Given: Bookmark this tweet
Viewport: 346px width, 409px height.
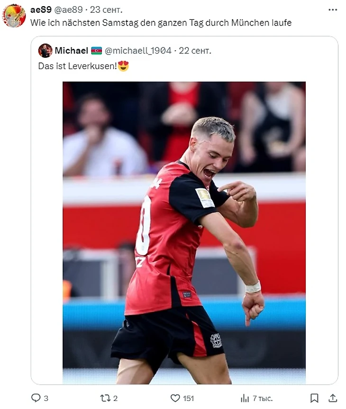Looking at the screenshot, I should tap(314, 398).
